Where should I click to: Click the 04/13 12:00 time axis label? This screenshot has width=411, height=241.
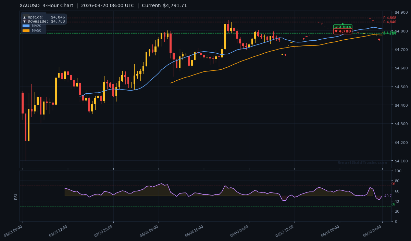tap(285, 229)
